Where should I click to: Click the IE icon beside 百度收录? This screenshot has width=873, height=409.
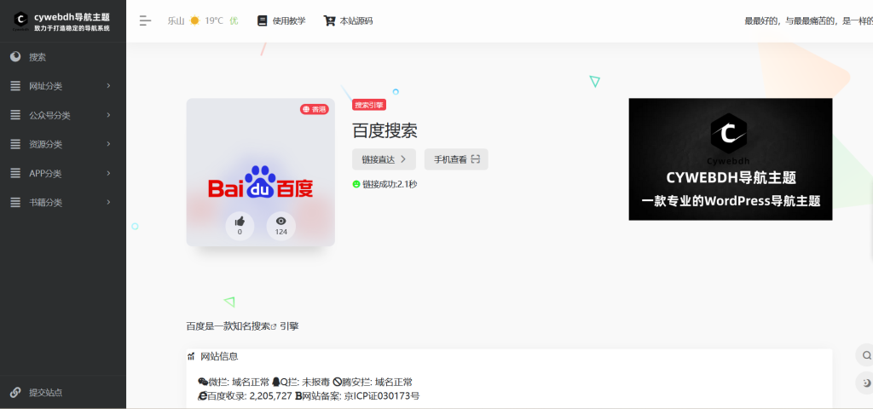pyautogui.click(x=202, y=396)
